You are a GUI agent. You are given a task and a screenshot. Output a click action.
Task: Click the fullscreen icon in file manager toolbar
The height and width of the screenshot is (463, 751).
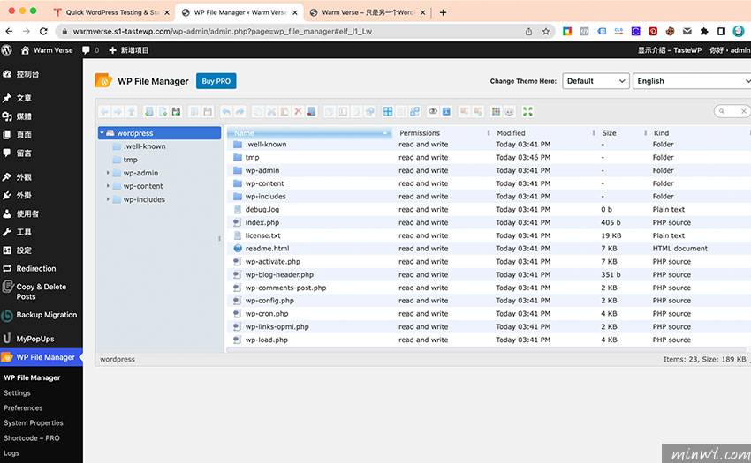coord(527,112)
